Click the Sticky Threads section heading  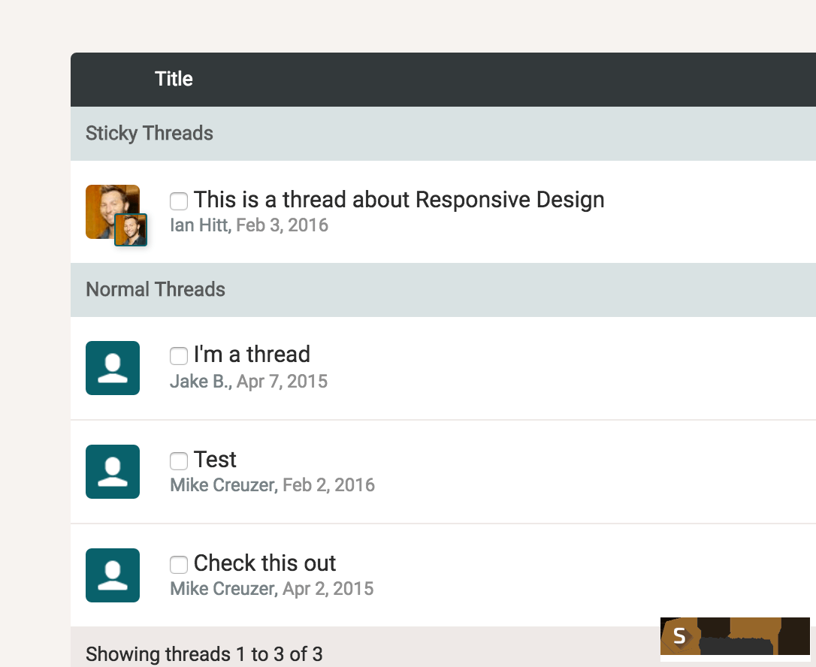150,133
